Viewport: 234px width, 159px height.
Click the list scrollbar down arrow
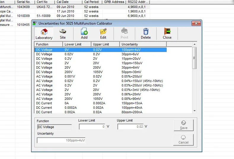pyautogui.click(x=195, y=111)
